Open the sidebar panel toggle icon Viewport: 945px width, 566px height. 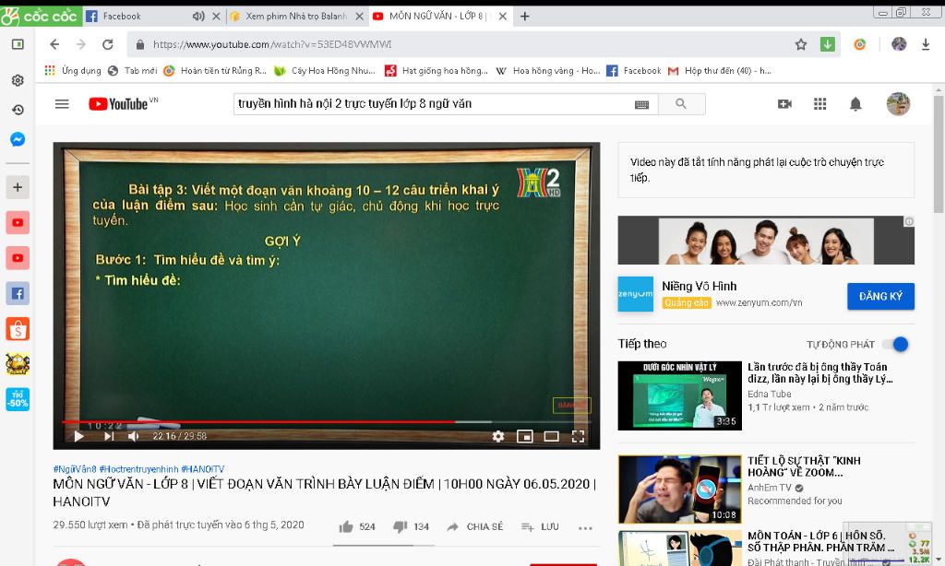[18, 44]
